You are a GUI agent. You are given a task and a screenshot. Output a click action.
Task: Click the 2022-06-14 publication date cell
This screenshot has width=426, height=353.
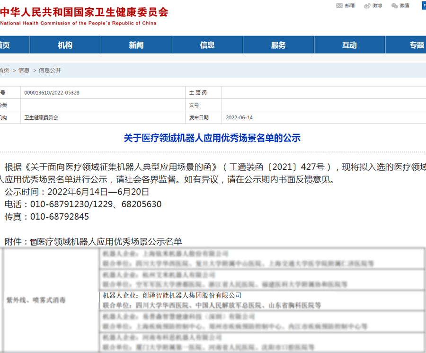coord(239,117)
